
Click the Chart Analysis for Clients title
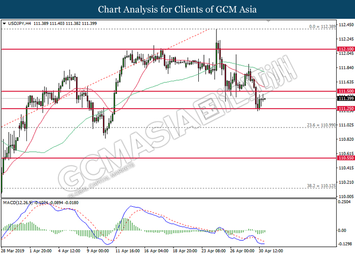pyautogui.click(x=177, y=10)
